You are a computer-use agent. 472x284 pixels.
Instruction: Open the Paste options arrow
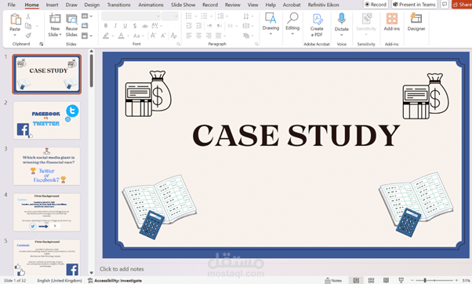click(15, 35)
